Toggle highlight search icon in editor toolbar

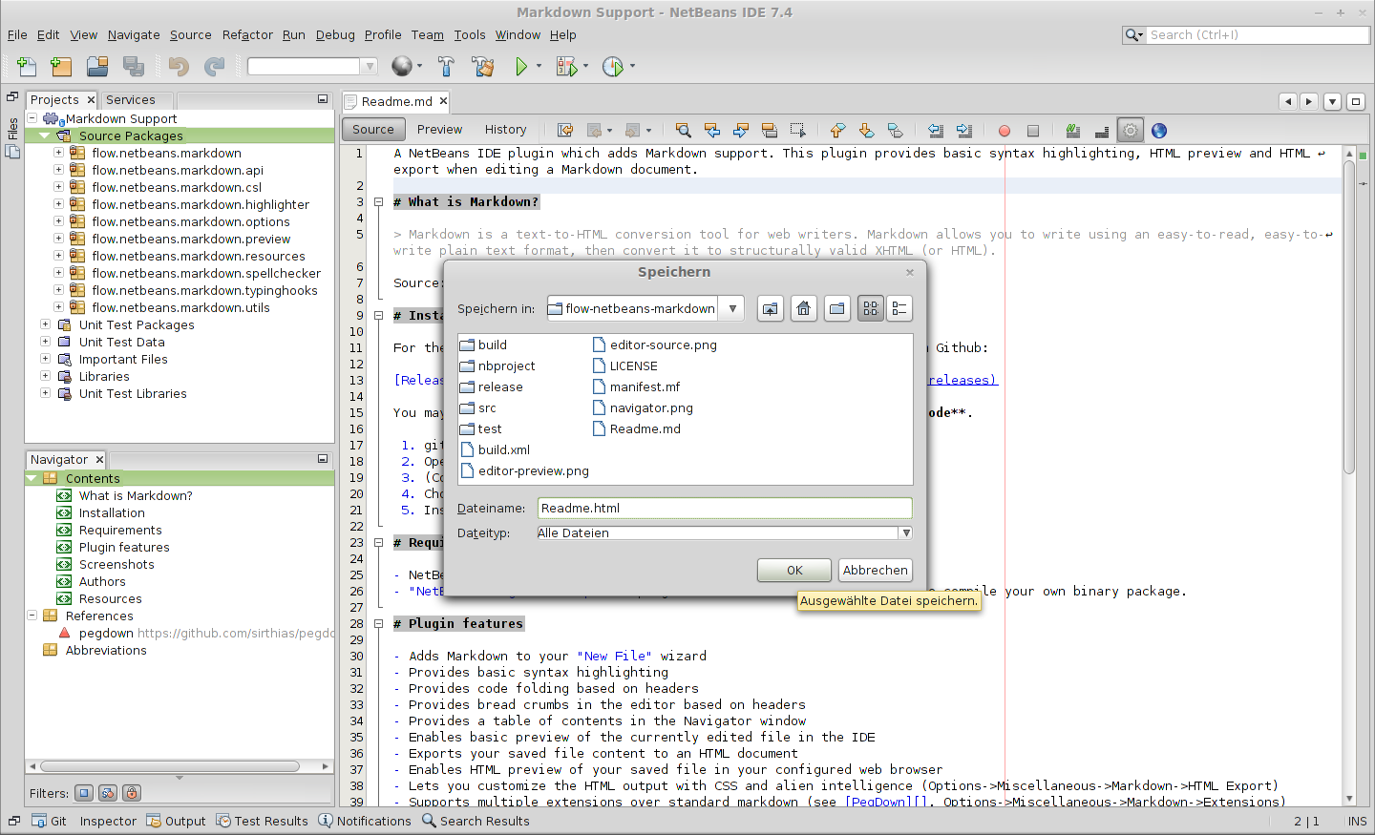coord(769,131)
